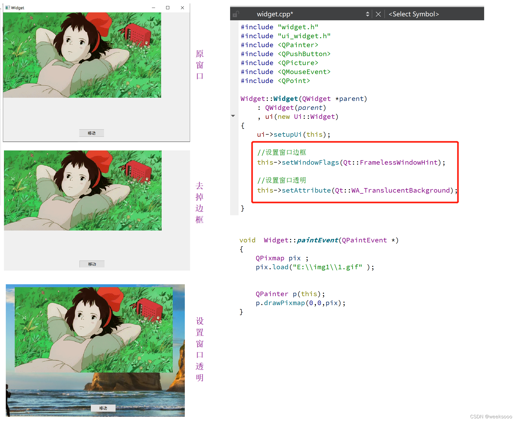Open the Select Symbol dropdown
Screen dimensions: 516x421
pos(414,14)
